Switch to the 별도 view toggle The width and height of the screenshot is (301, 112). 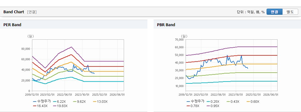(x=290, y=12)
